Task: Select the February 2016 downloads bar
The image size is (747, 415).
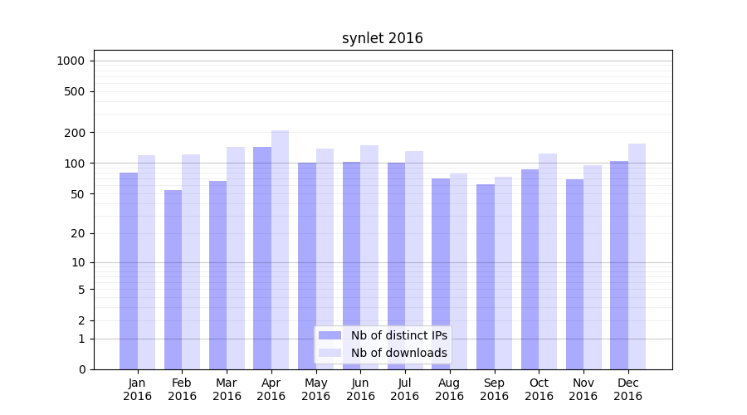Action: click(191, 261)
